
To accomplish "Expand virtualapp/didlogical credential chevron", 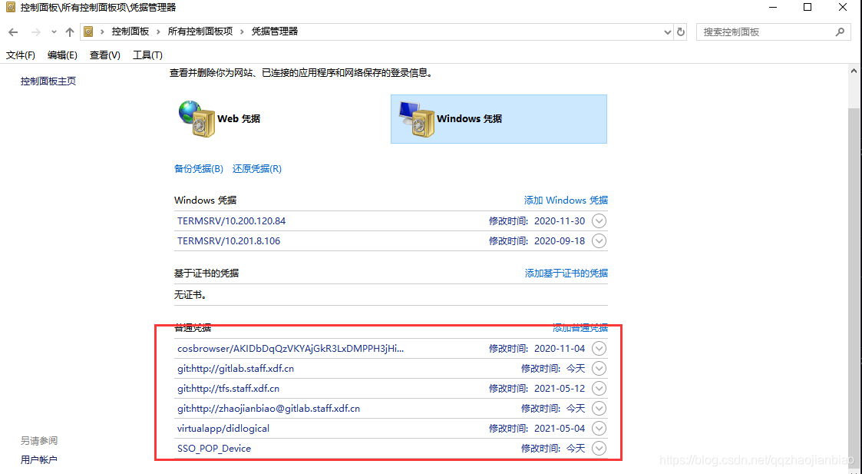I will click(x=599, y=429).
